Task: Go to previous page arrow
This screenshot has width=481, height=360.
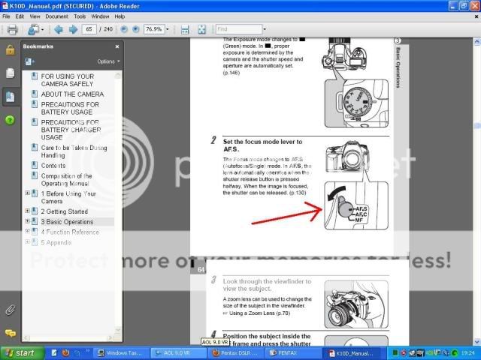Action: coord(59,30)
